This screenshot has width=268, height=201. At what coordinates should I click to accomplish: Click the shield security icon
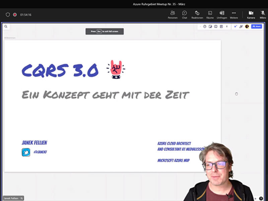(8, 15)
